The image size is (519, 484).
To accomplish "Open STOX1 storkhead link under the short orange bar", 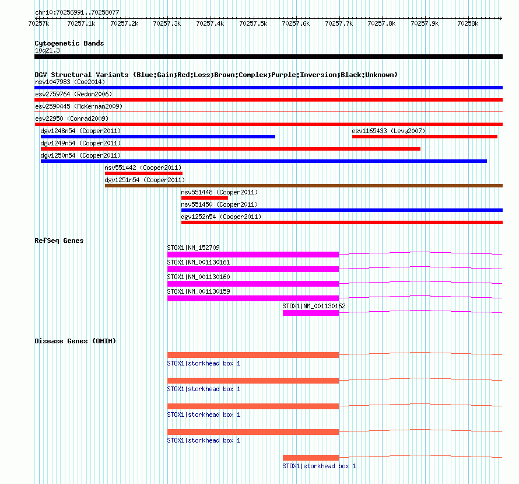I will (x=319, y=466).
